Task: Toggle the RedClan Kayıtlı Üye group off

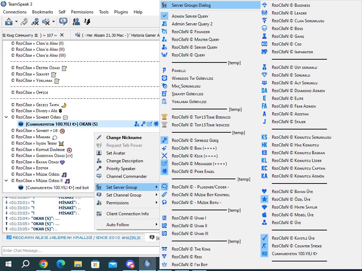Action: point(293,238)
